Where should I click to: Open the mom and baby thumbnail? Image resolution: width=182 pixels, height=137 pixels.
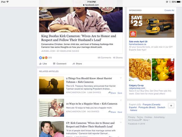(x=52, y=108)
